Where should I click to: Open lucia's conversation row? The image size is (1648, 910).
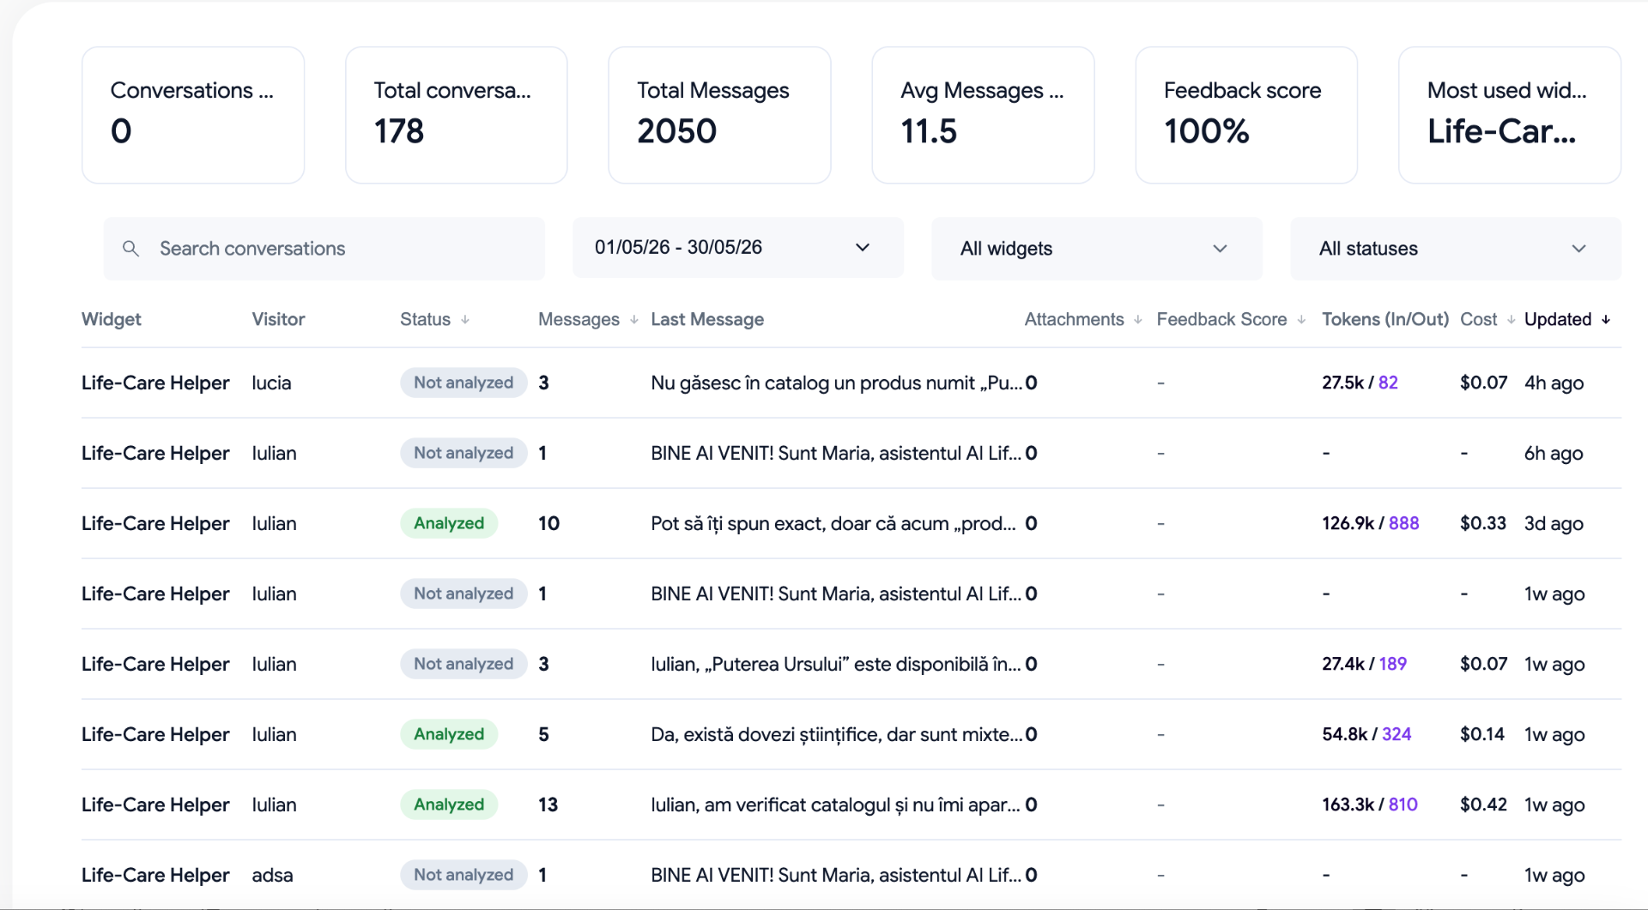click(x=851, y=383)
